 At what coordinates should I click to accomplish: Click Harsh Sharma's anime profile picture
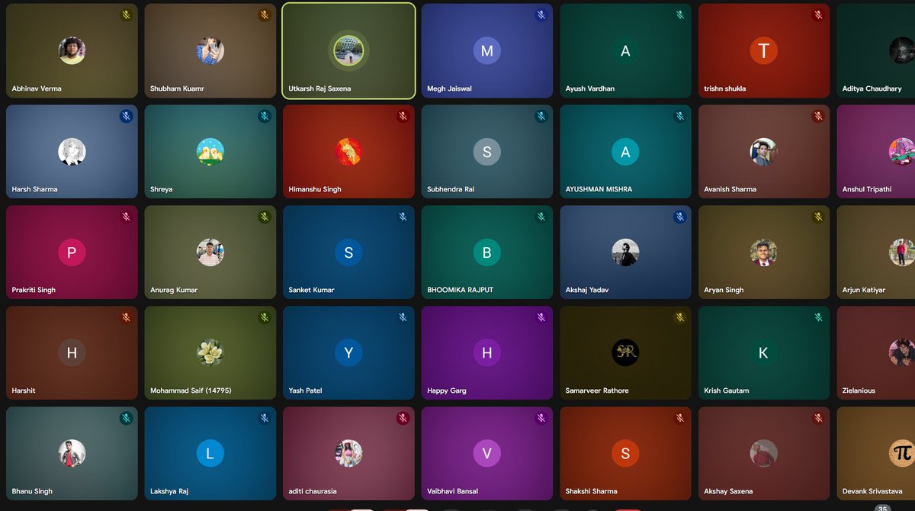tap(72, 152)
